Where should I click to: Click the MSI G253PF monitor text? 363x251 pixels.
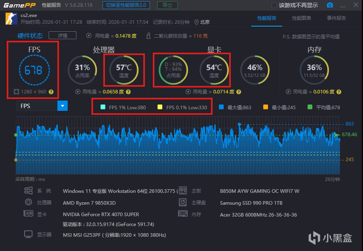[x=114, y=235]
